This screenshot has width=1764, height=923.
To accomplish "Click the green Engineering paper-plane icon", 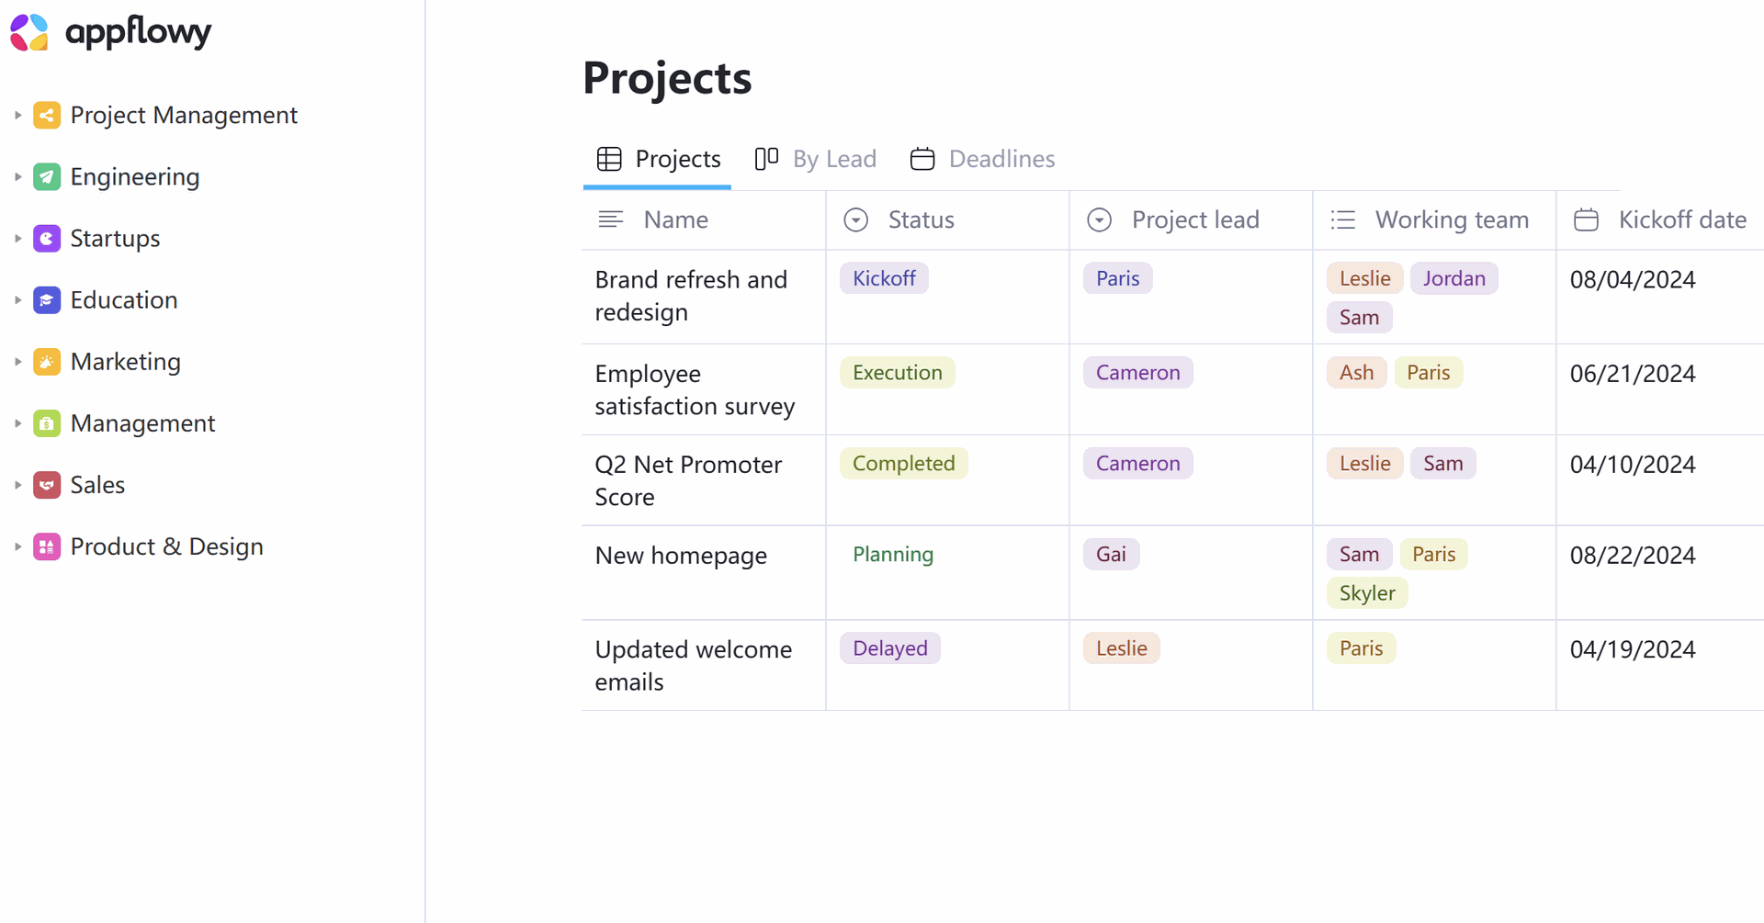I will [47, 176].
